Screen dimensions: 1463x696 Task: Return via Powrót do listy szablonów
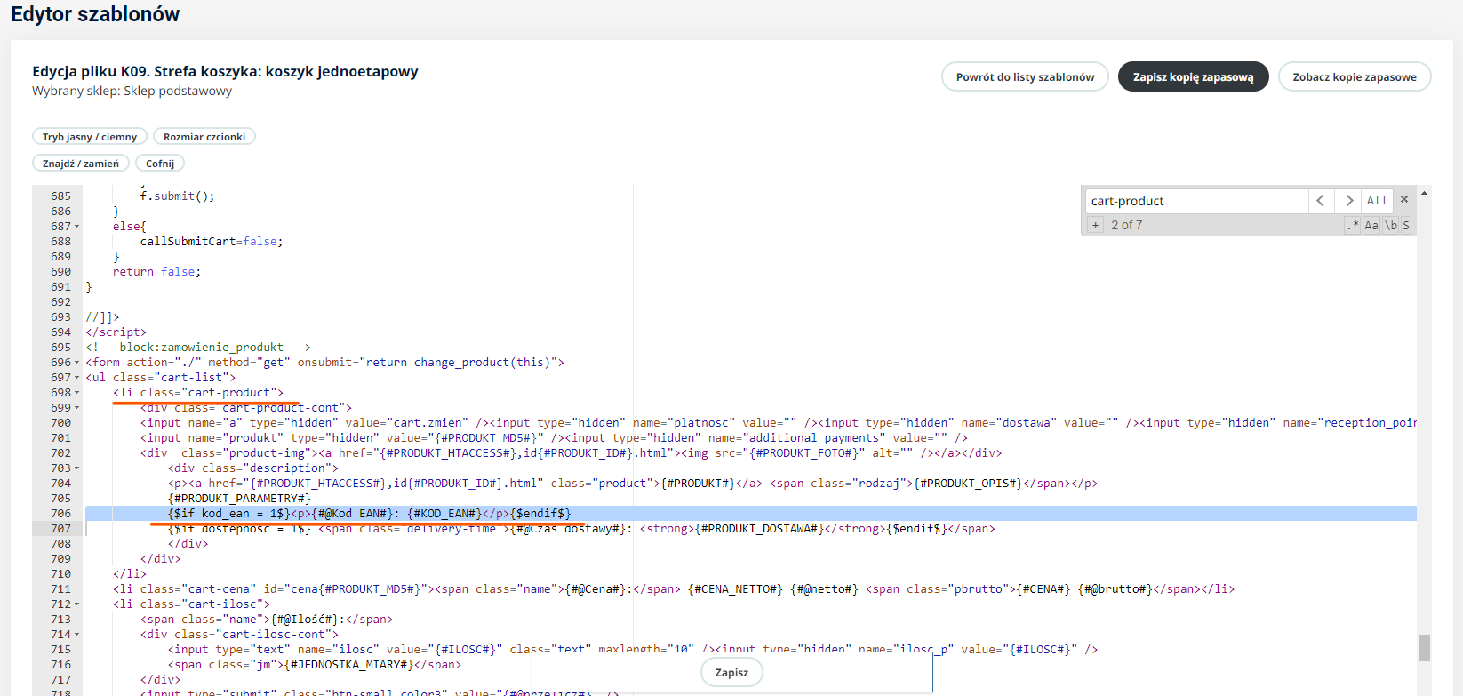coord(1025,77)
